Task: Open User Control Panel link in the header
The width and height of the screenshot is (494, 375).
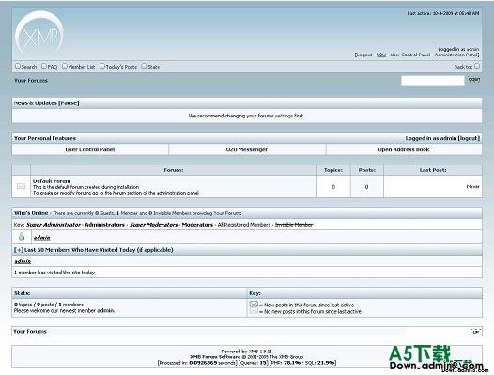Action: [x=410, y=55]
